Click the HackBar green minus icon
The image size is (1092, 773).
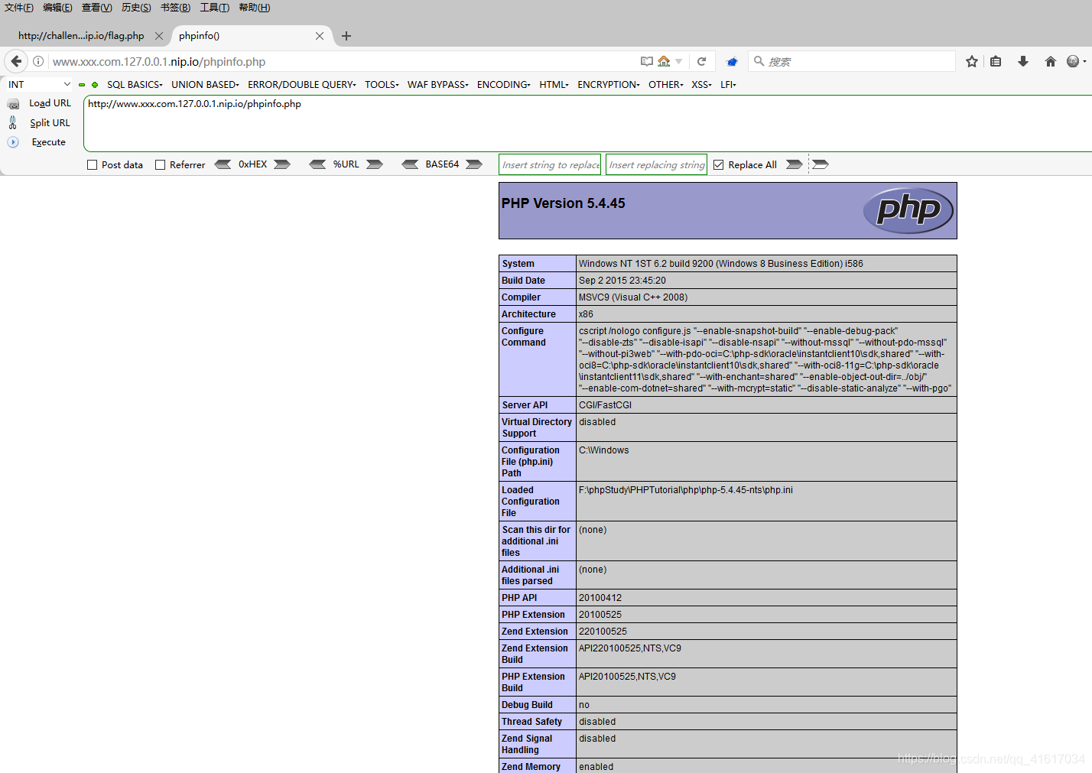click(x=82, y=85)
